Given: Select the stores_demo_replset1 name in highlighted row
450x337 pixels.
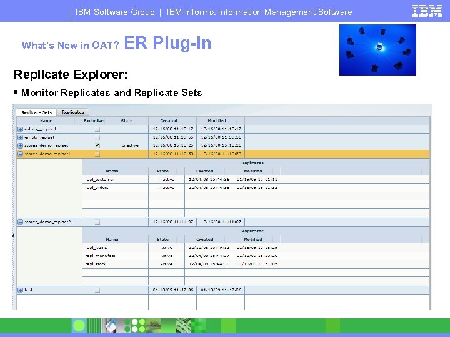Looking at the screenshot, I should [47, 154].
